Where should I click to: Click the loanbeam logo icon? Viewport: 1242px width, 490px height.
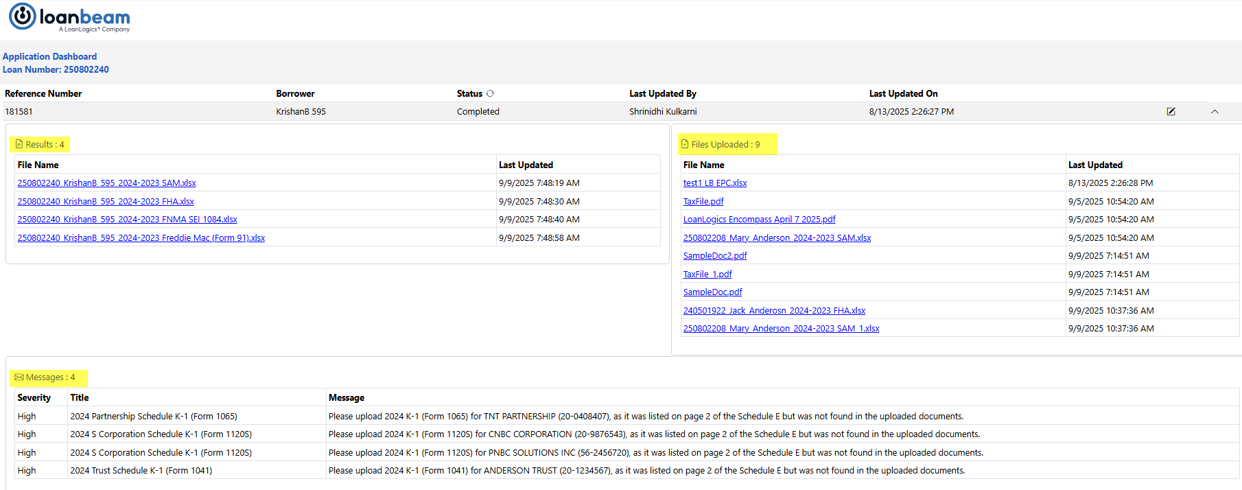[22, 16]
